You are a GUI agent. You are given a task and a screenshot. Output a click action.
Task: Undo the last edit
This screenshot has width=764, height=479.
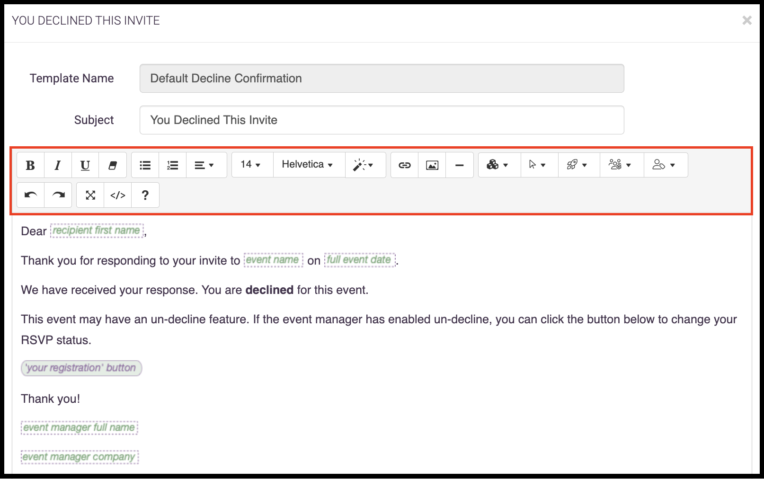31,195
